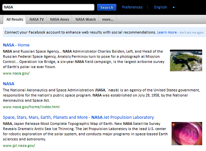Open the second result titled NASA
The image size is (206, 151).
pyautogui.click(x=8, y=84)
